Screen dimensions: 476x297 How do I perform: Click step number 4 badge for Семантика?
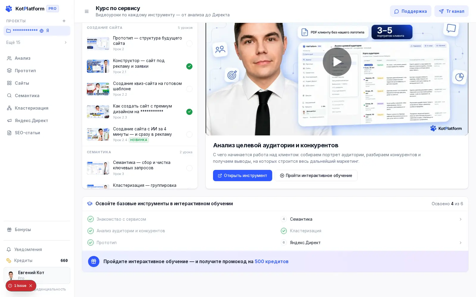(x=284, y=219)
